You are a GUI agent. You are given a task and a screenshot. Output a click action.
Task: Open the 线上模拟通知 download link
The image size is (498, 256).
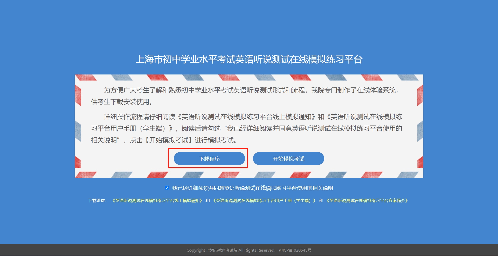pos(157,201)
